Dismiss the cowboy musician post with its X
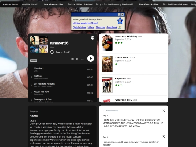This screenshot has height=147, width=196. pyautogui.click(x=163, y=136)
